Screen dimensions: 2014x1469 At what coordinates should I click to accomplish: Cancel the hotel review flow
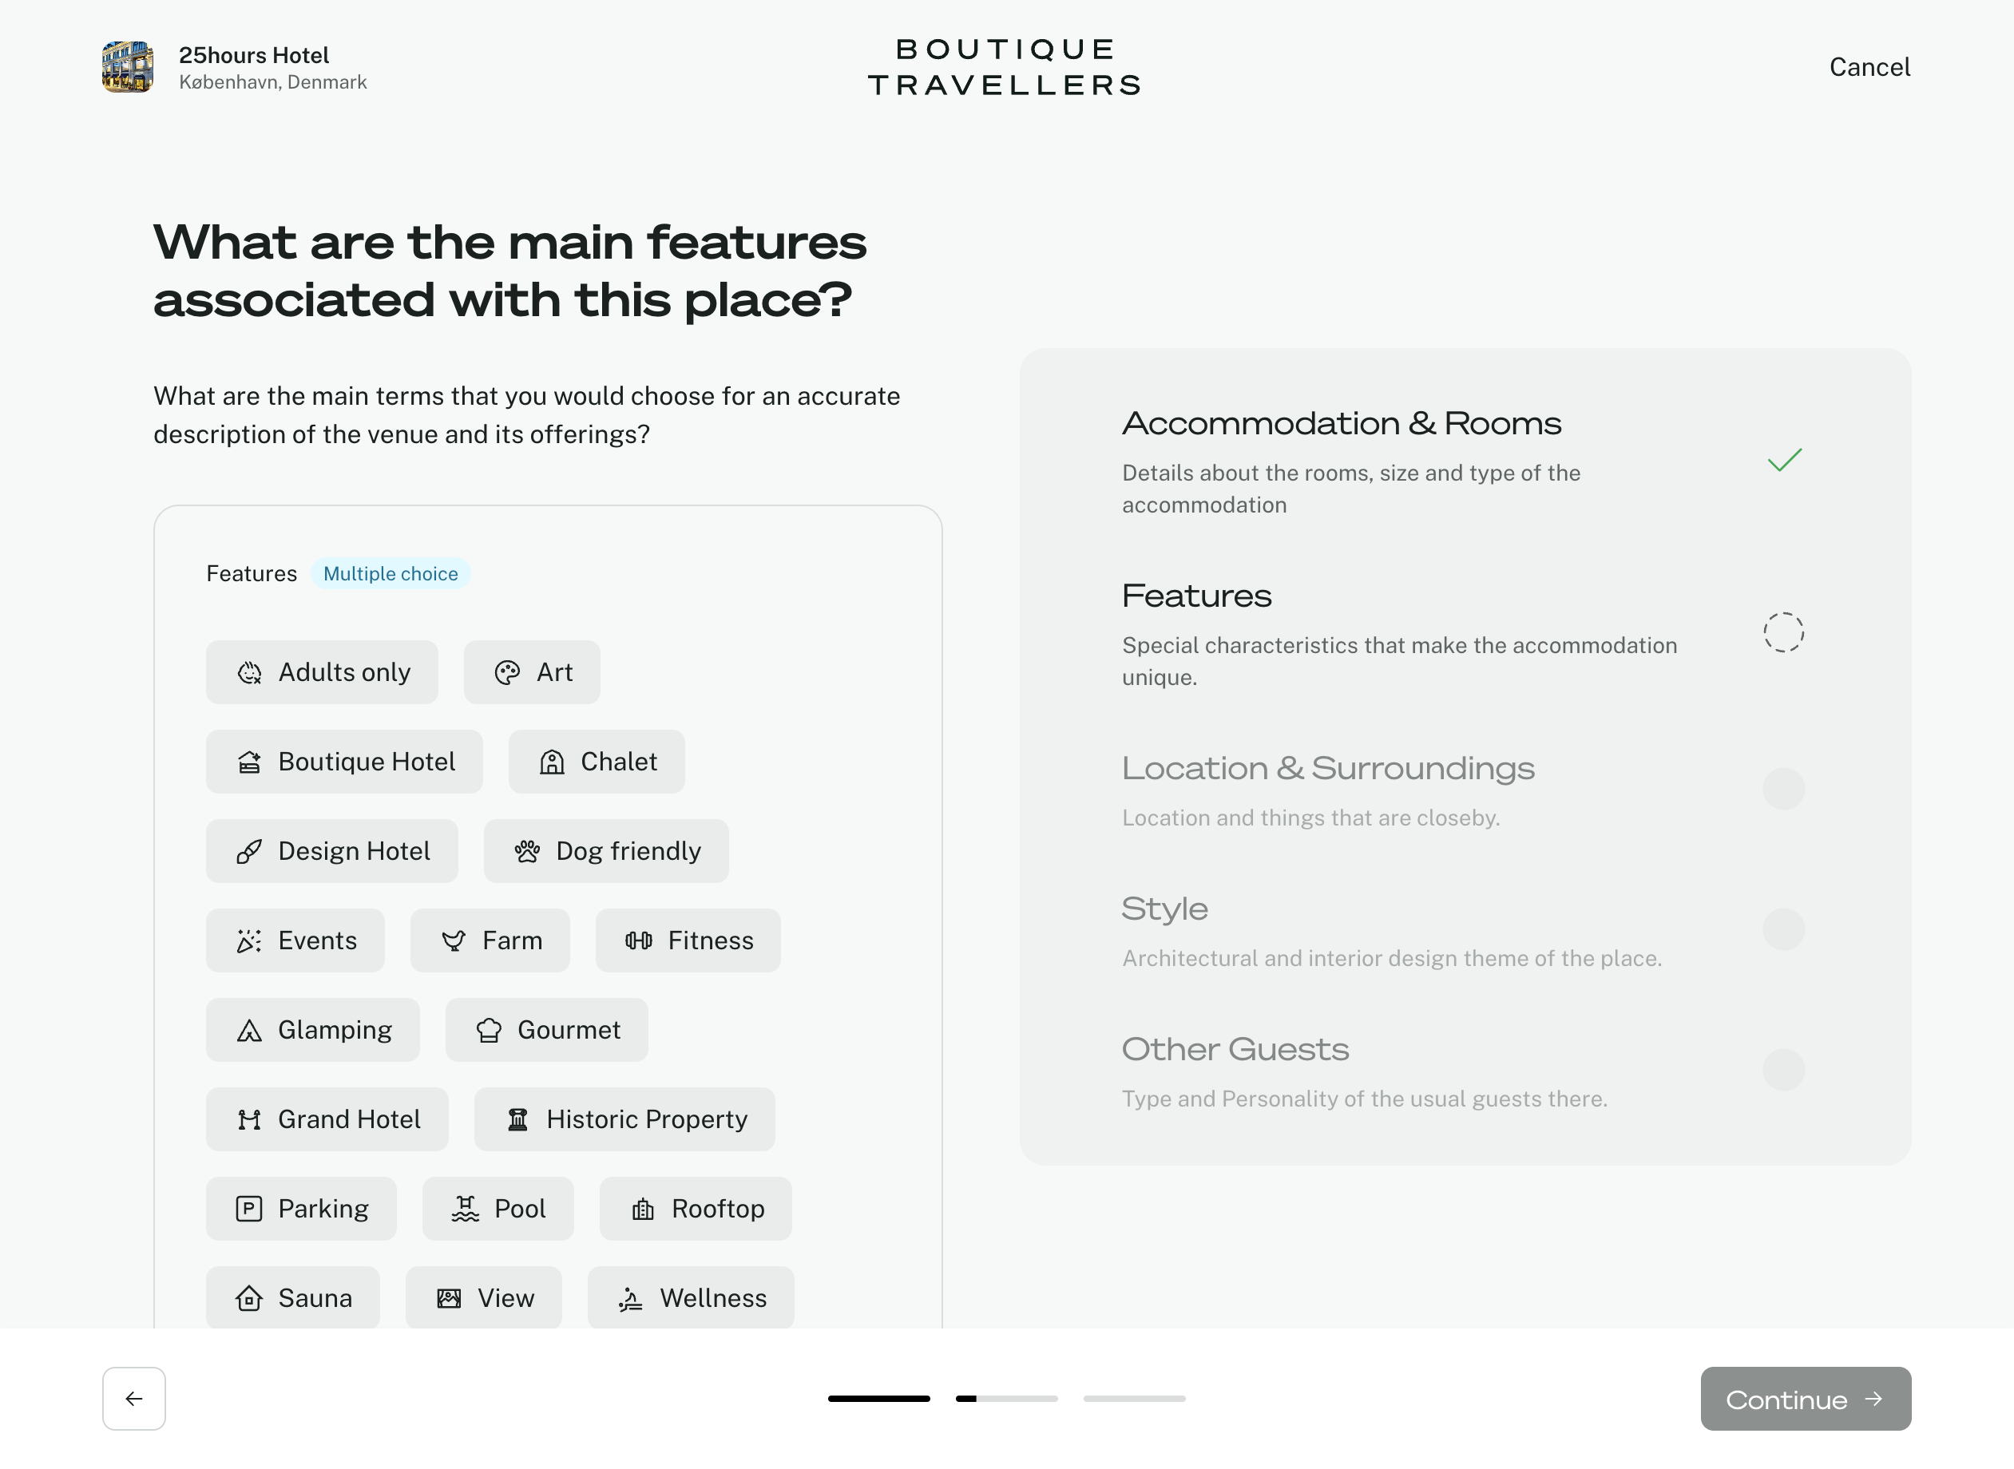click(x=1869, y=67)
